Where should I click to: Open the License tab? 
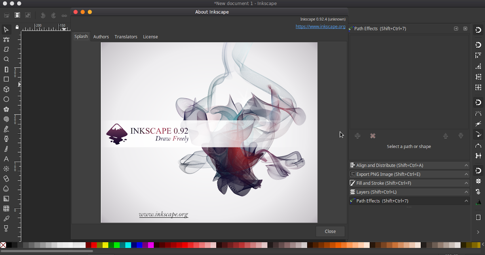(150, 36)
